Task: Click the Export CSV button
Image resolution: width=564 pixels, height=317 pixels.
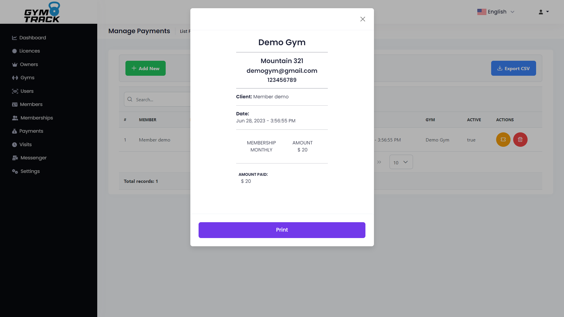Action: tap(513, 68)
